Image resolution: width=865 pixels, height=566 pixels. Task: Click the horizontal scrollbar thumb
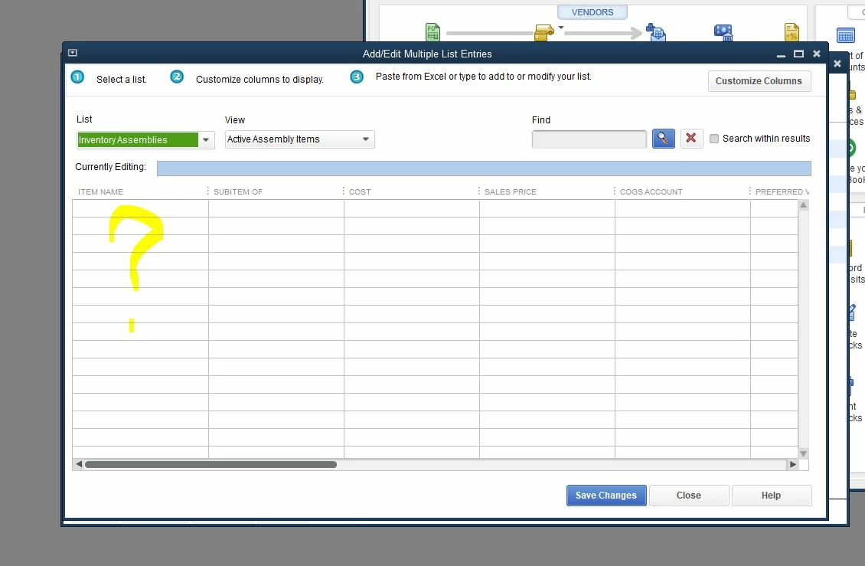[x=211, y=464]
